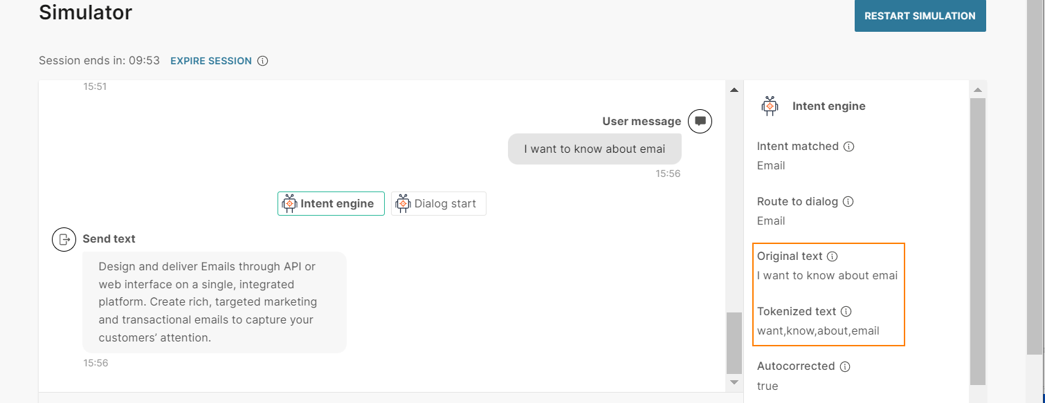Click the info icon next to Expire Session
The image size is (1045, 403).
tap(262, 61)
